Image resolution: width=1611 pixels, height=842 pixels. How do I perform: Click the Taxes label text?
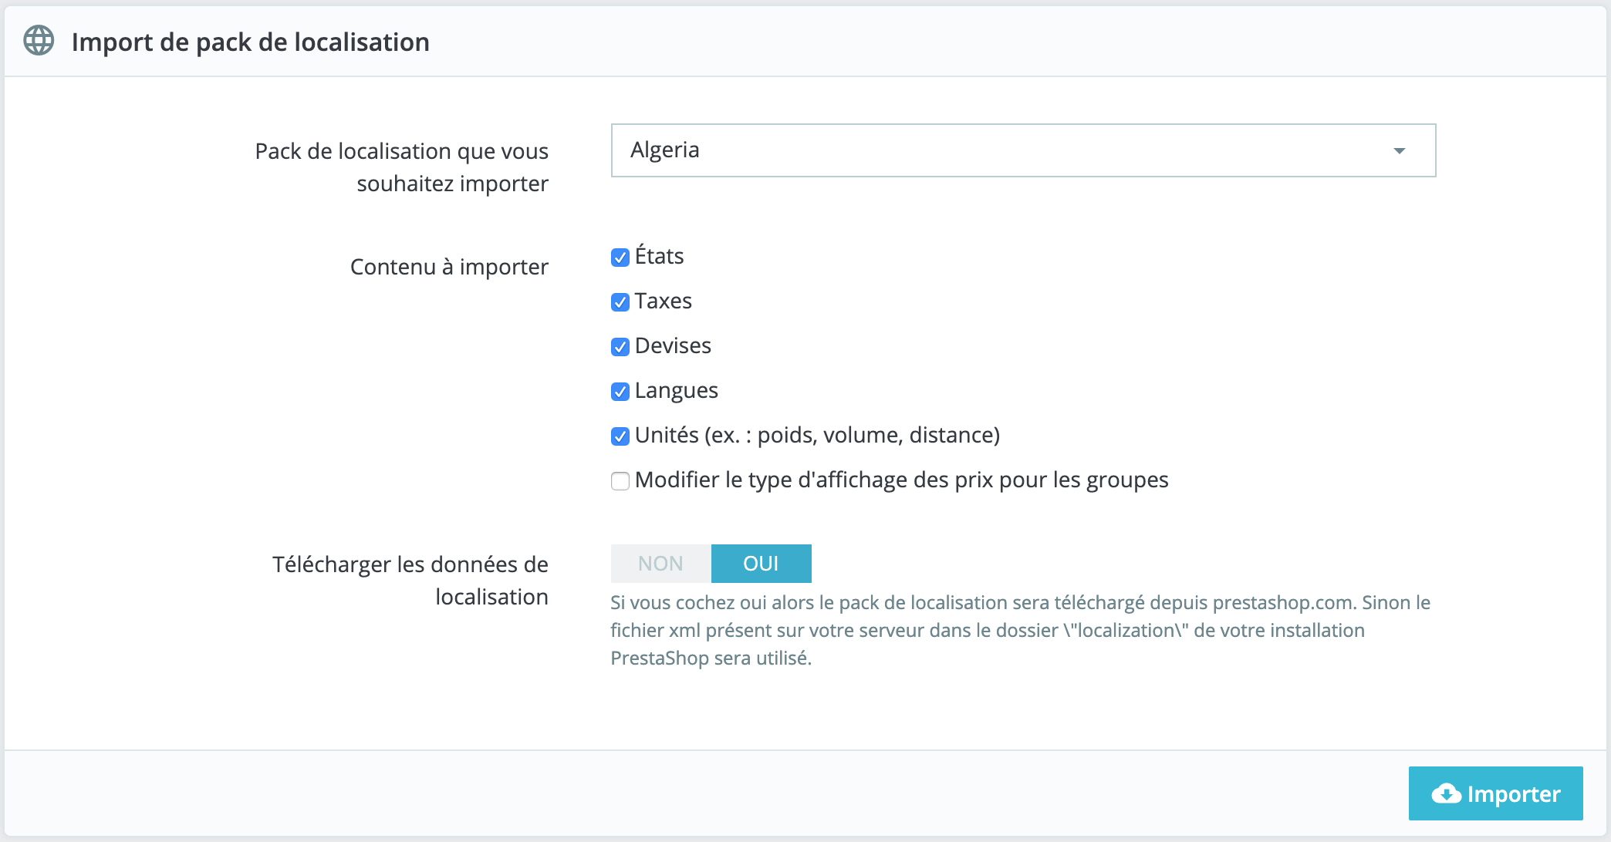tap(663, 301)
